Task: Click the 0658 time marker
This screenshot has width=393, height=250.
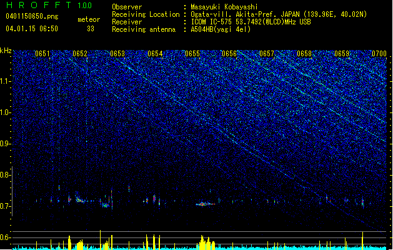Action: click(x=304, y=54)
